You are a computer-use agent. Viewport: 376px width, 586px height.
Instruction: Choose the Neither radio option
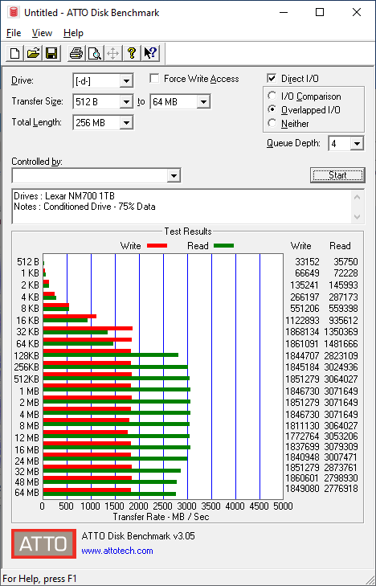coord(272,123)
